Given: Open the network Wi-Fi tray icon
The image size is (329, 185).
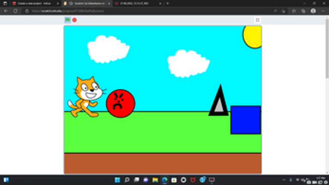Looking at the screenshot, I should coord(298,180).
